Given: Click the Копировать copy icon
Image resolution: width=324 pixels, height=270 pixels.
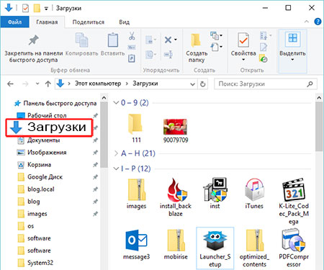Looking at the screenshot, I should tap(81, 40).
